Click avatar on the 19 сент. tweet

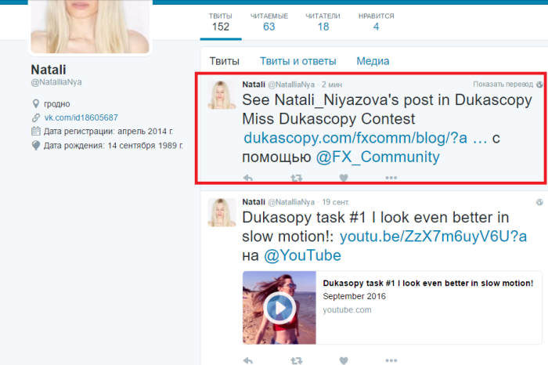pos(222,212)
